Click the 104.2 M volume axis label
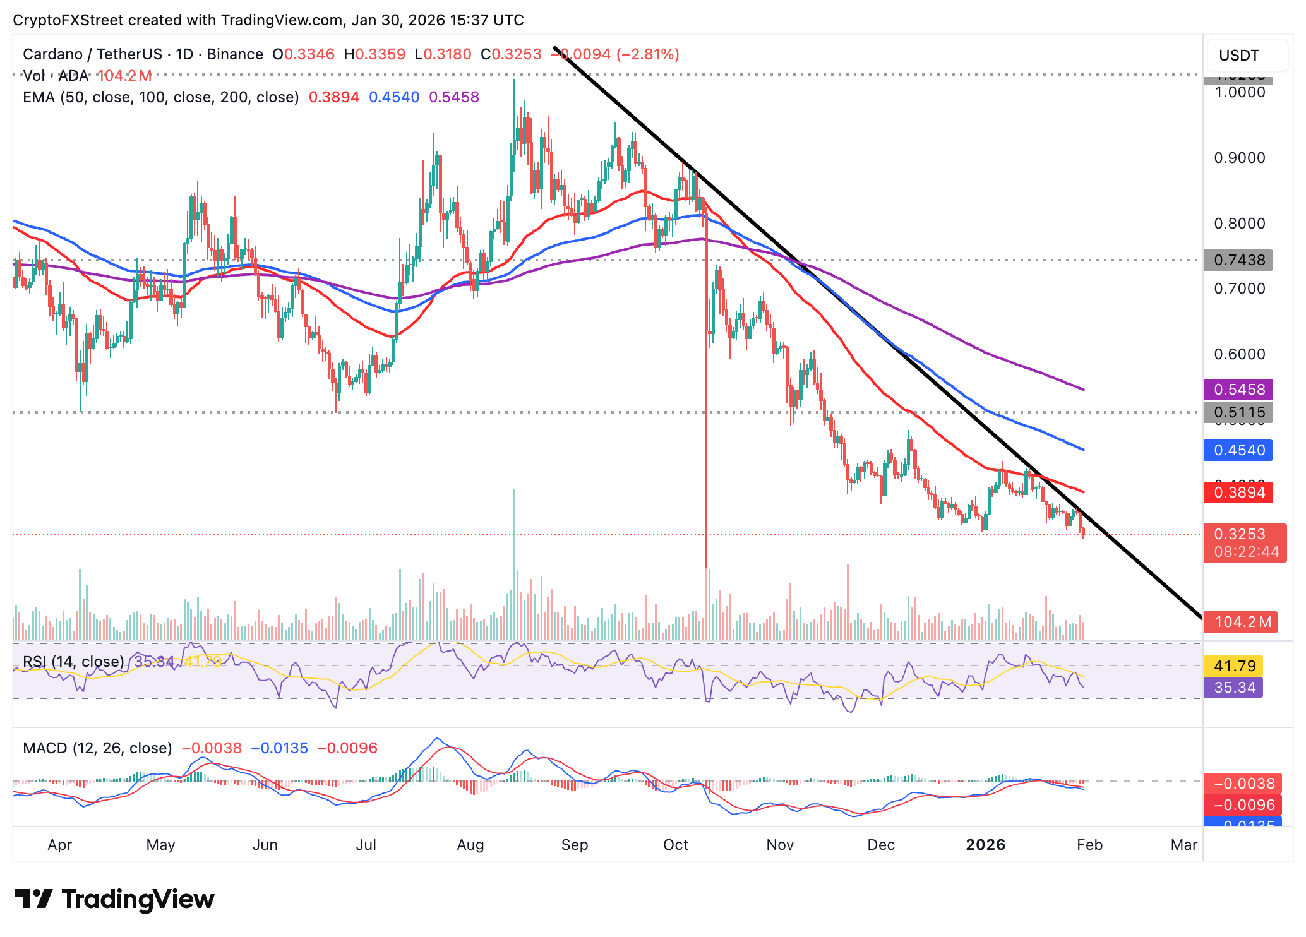1306x937 pixels. click(x=1240, y=622)
